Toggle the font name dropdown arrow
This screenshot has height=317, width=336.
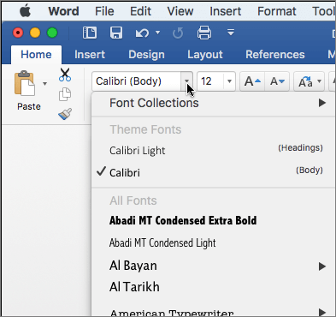coord(186,81)
